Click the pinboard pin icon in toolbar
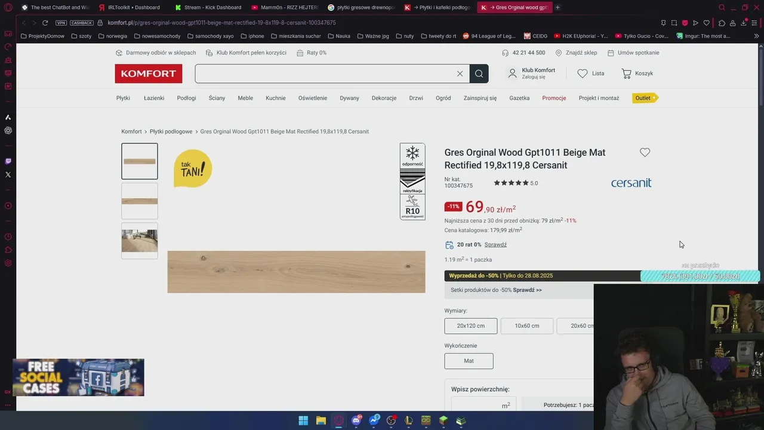764x430 pixels. (x=663, y=23)
